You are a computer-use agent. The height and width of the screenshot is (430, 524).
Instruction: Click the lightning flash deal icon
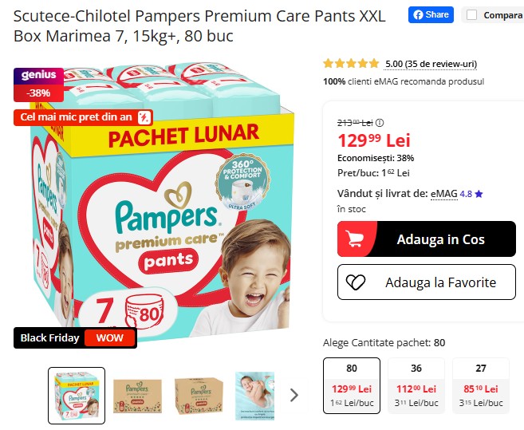(144, 117)
